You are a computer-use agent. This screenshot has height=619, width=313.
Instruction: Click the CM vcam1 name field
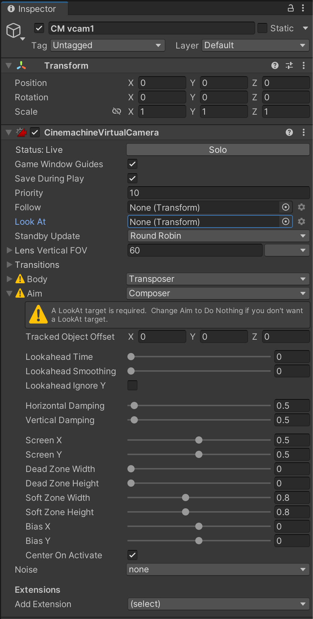click(152, 28)
